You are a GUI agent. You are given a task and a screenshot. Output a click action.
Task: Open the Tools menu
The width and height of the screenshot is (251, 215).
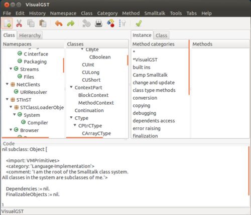click(176, 13)
